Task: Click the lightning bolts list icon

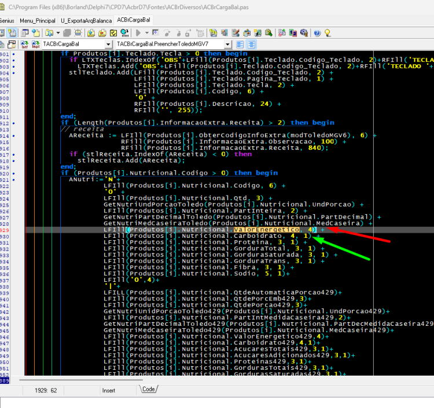Action: coord(213,33)
